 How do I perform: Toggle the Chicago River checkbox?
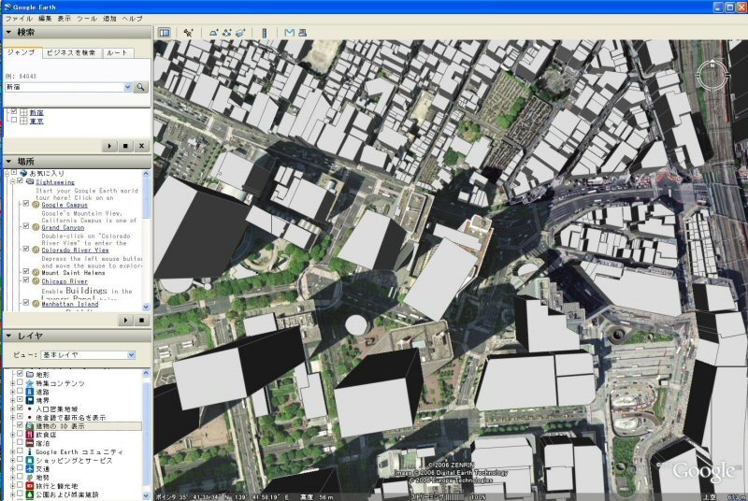point(26,280)
